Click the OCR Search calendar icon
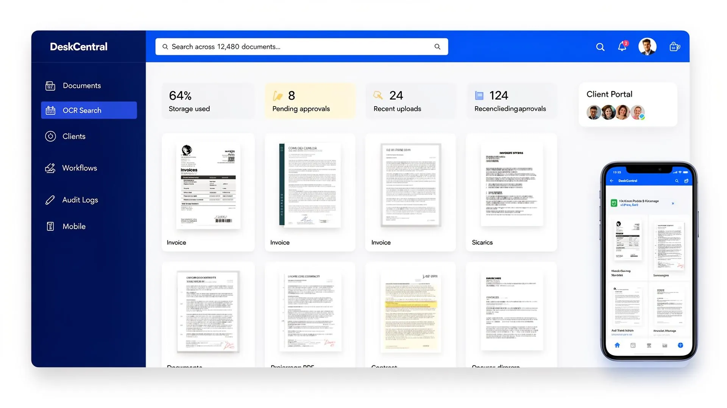 click(50, 110)
